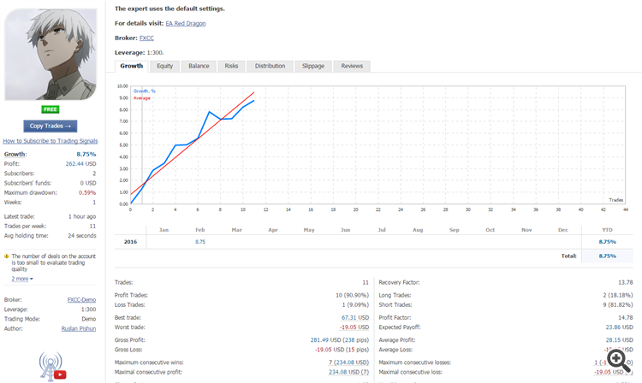Click the green FREE badge
Image resolution: width=642 pixels, height=383 pixels.
tap(51, 109)
